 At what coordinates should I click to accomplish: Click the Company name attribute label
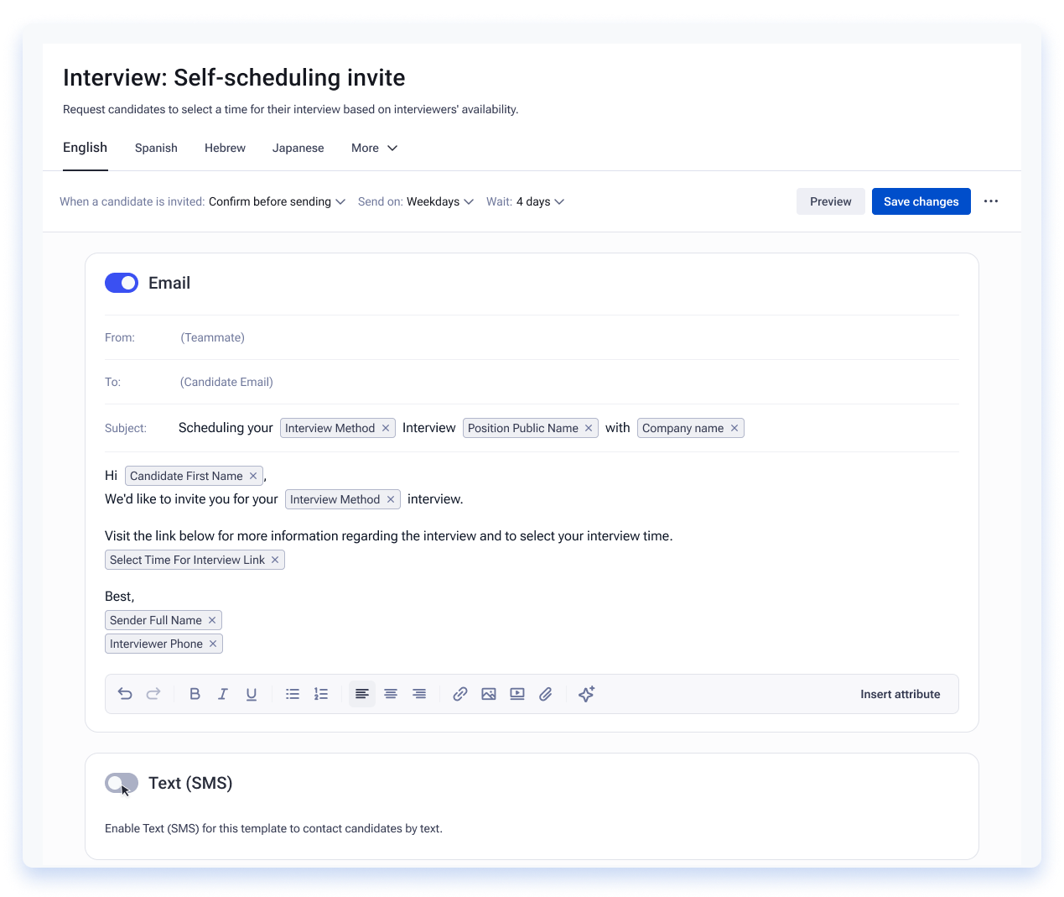click(683, 428)
